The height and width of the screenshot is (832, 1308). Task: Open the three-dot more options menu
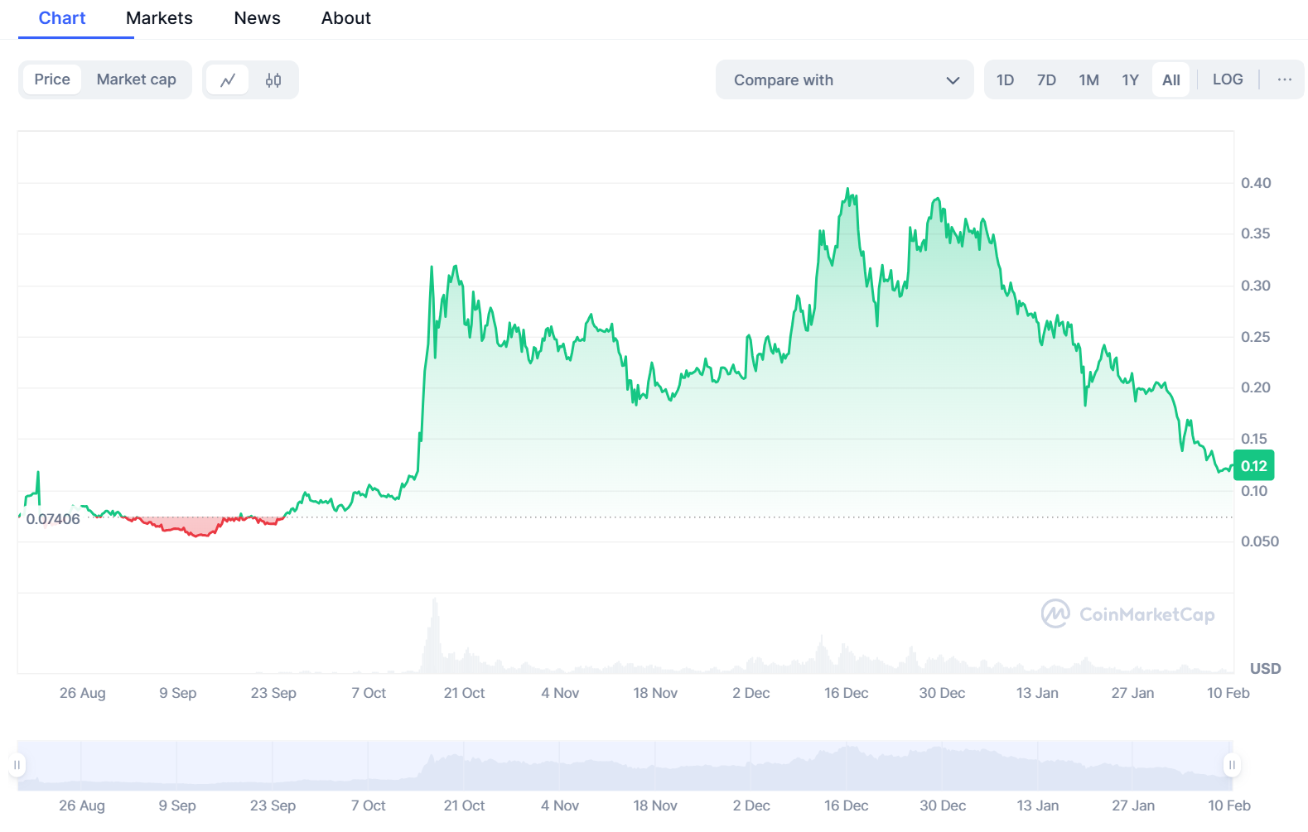1284,79
